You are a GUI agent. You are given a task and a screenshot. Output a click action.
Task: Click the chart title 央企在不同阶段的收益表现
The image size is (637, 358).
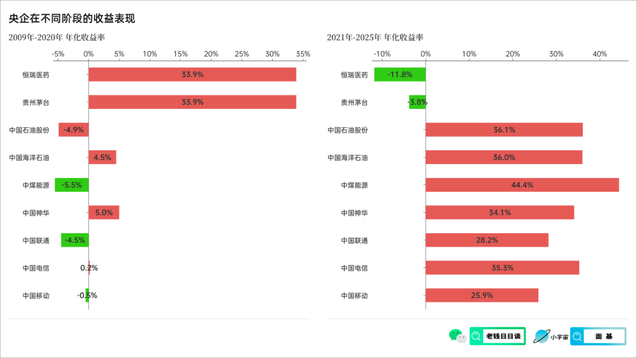(72, 18)
